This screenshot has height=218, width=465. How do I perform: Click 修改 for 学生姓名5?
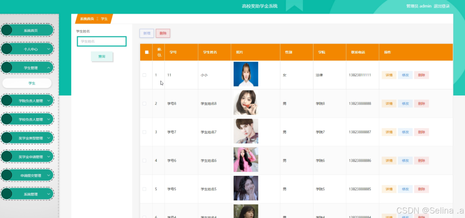405,189
